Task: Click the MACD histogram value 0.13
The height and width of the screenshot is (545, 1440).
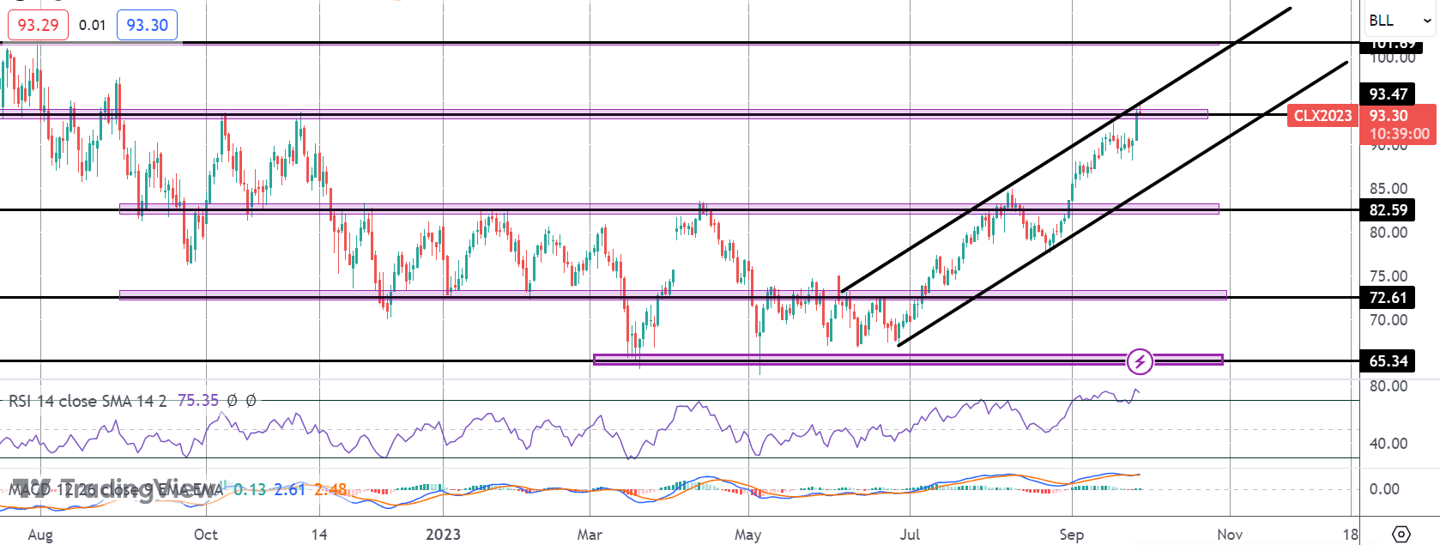Action: 250,490
